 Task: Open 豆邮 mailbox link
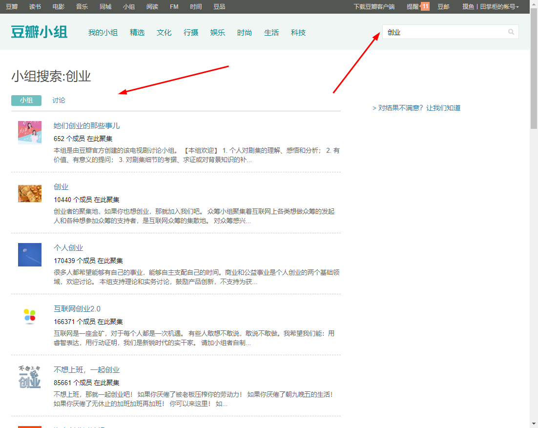(x=443, y=6)
